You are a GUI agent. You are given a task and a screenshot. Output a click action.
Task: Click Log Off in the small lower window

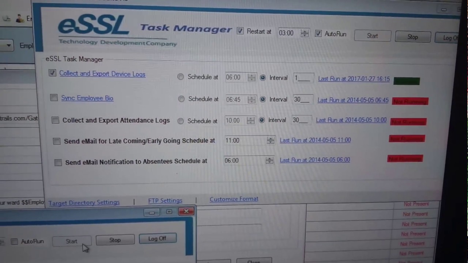[x=158, y=239]
